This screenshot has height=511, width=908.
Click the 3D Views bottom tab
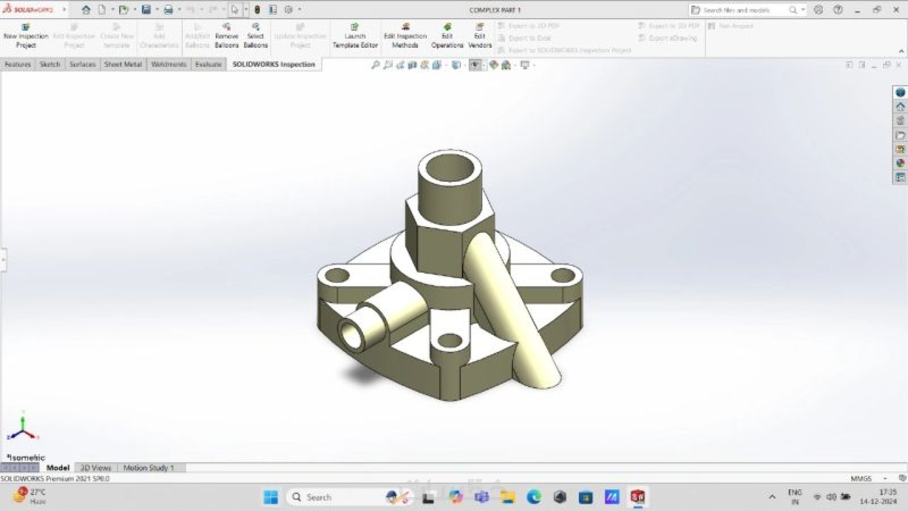96,468
